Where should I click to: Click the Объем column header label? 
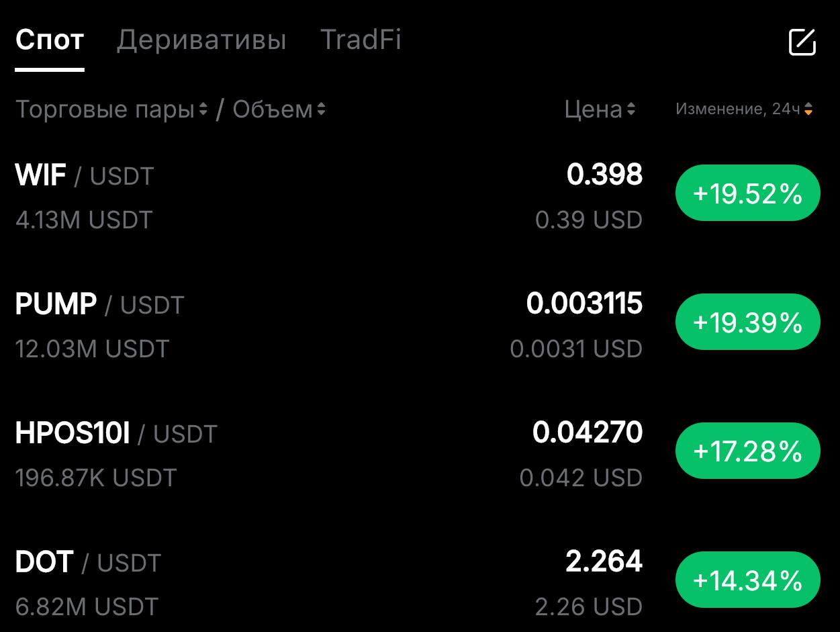point(273,109)
